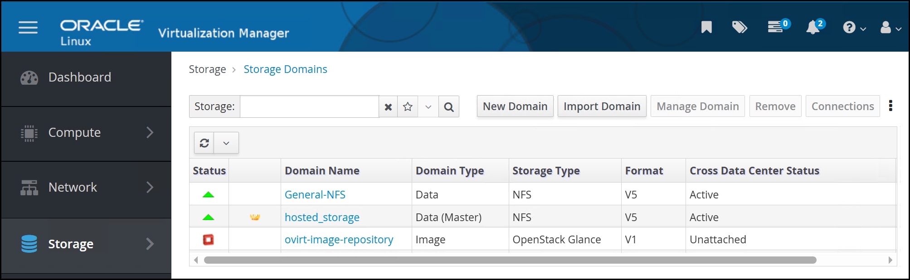Toggle the hamburger navigation menu
Viewport: 910px width, 280px height.
[28, 27]
